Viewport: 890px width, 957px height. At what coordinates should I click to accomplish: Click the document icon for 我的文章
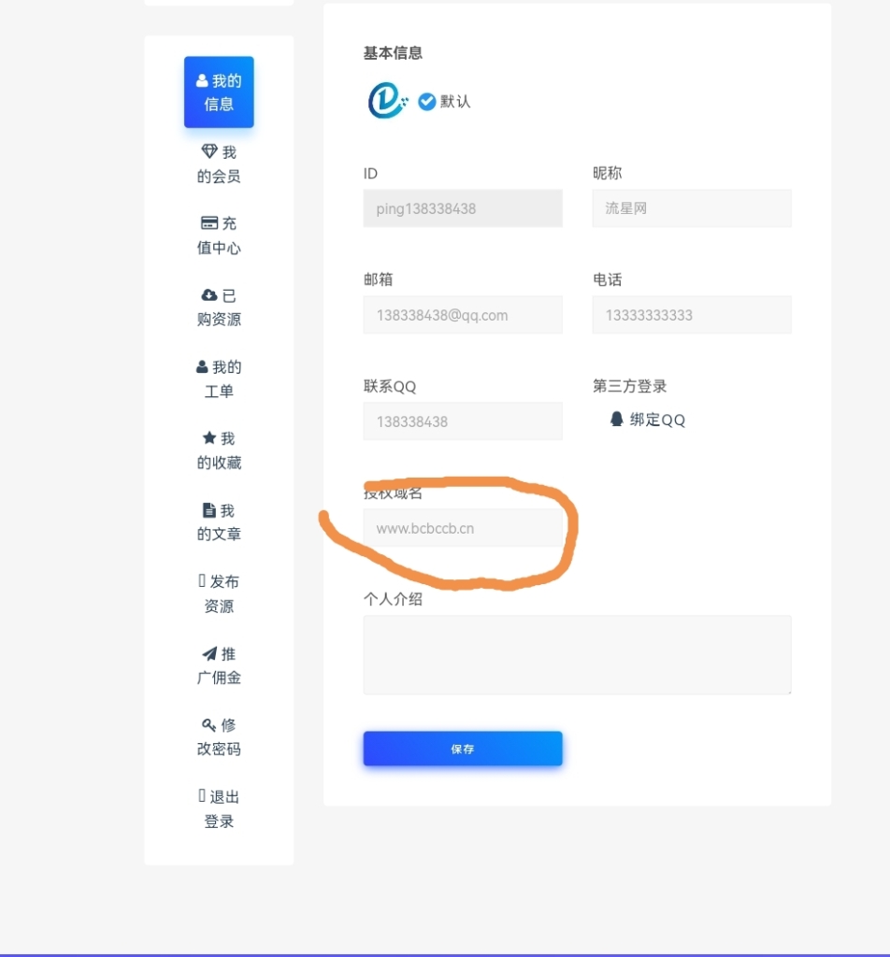coord(209,509)
